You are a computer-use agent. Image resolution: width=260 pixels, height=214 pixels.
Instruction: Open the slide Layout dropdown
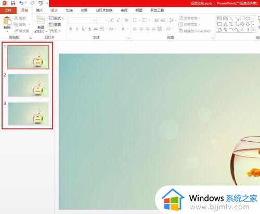[56, 18]
